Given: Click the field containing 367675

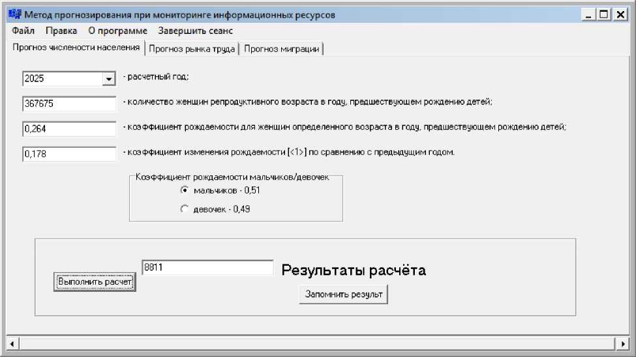Looking at the screenshot, I should (69, 104).
